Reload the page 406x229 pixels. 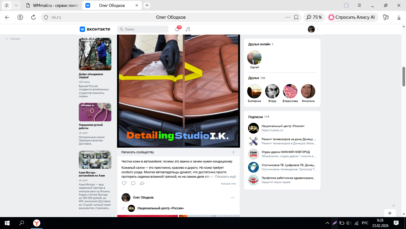click(33, 17)
